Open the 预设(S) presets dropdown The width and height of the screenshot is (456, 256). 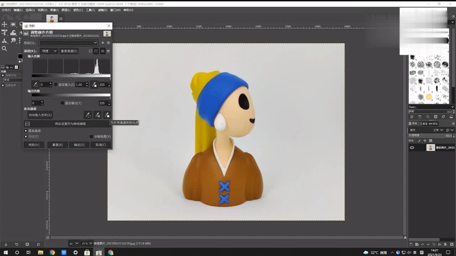click(68, 43)
